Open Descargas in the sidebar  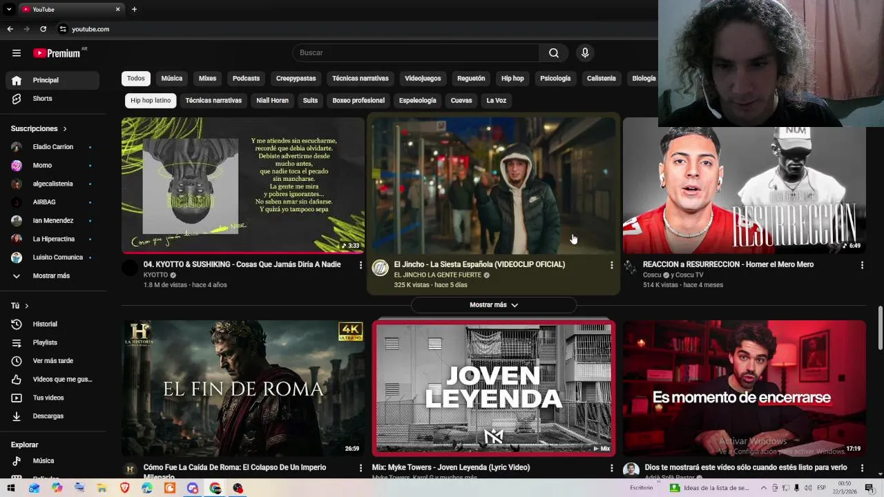point(52,416)
